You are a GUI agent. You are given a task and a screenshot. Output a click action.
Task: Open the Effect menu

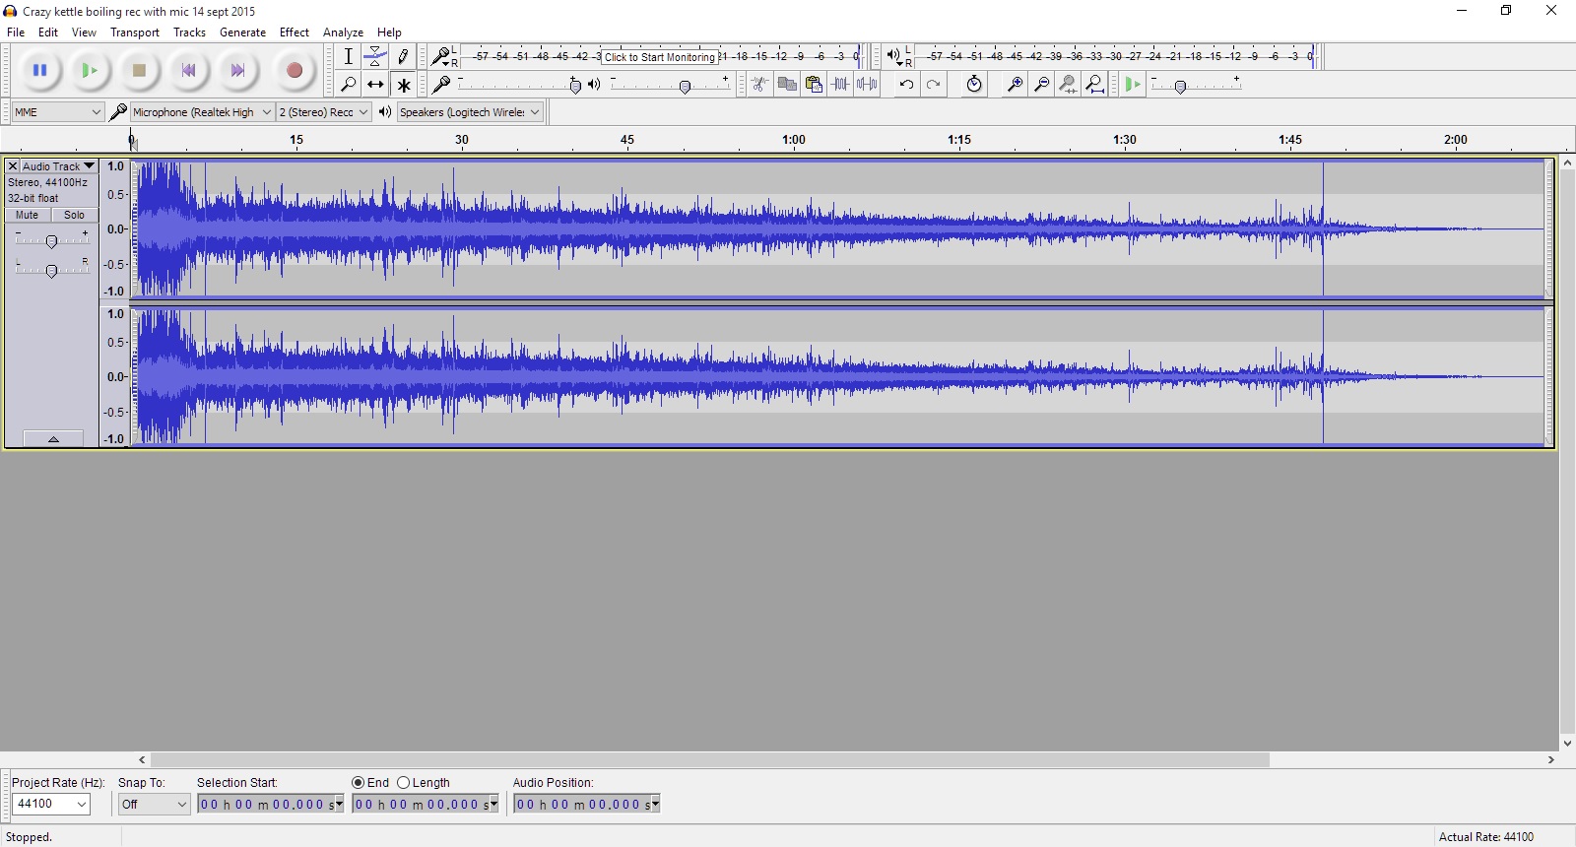(x=294, y=33)
